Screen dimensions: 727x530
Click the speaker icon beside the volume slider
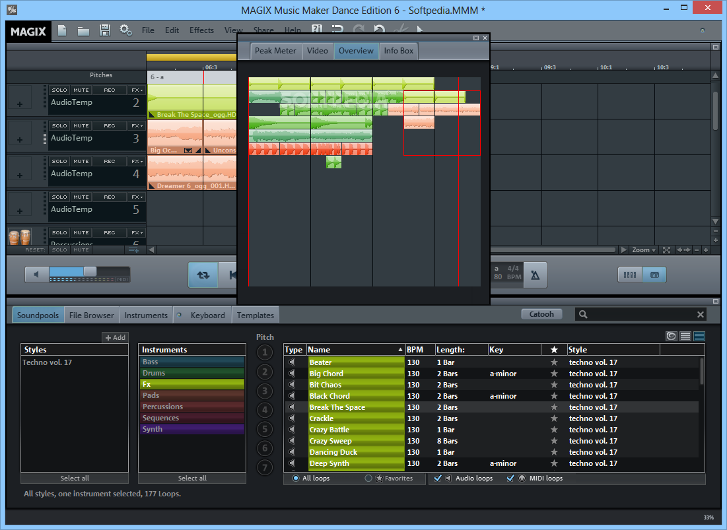pos(36,275)
